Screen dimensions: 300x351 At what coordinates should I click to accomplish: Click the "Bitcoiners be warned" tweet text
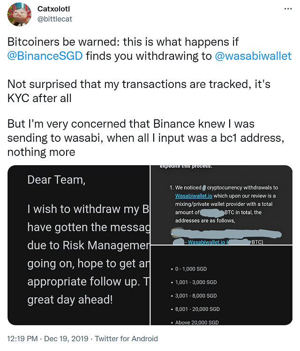(x=123, y=42)
